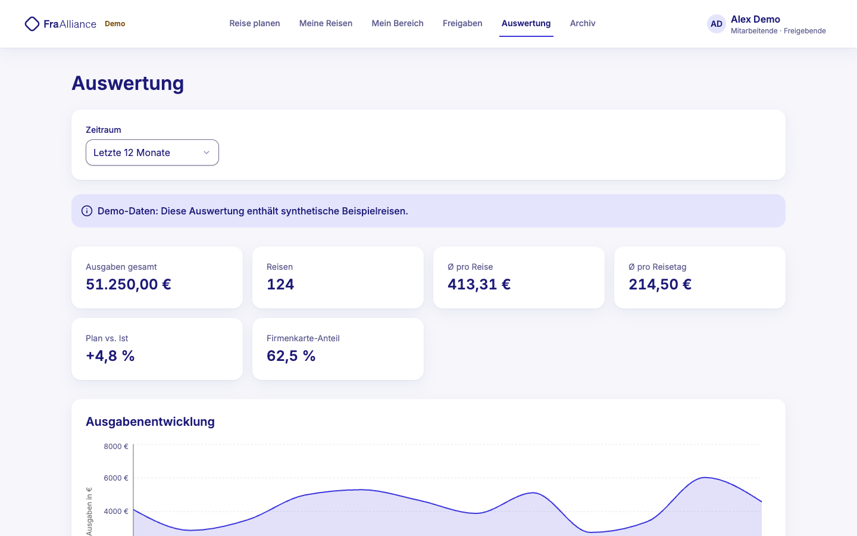Click the Firmenkarte-Anteil value 62,5 %
The image size is (857, 536).
click(x=291, y=356)
